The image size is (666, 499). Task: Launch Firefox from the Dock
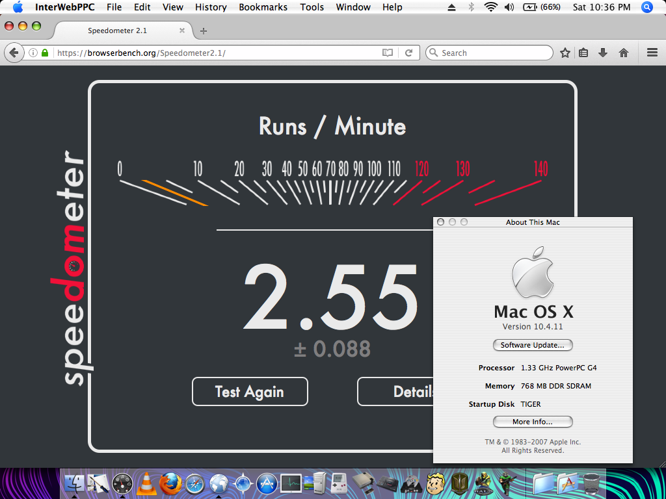[170, 483]
